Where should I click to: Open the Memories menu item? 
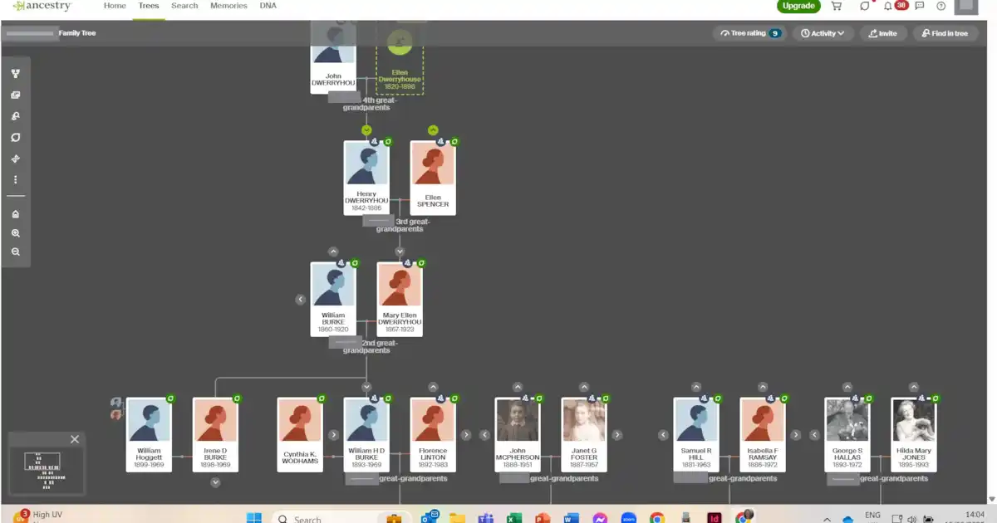[228, 6]
